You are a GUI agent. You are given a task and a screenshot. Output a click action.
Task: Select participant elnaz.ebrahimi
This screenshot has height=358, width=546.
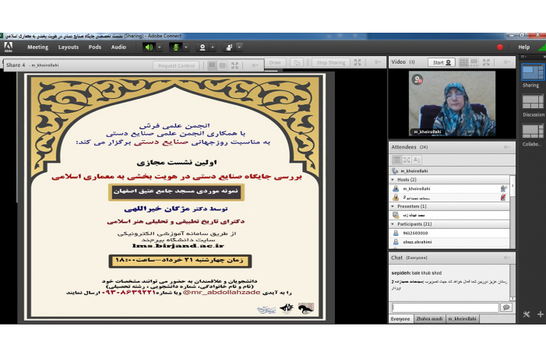click(449, 242)
